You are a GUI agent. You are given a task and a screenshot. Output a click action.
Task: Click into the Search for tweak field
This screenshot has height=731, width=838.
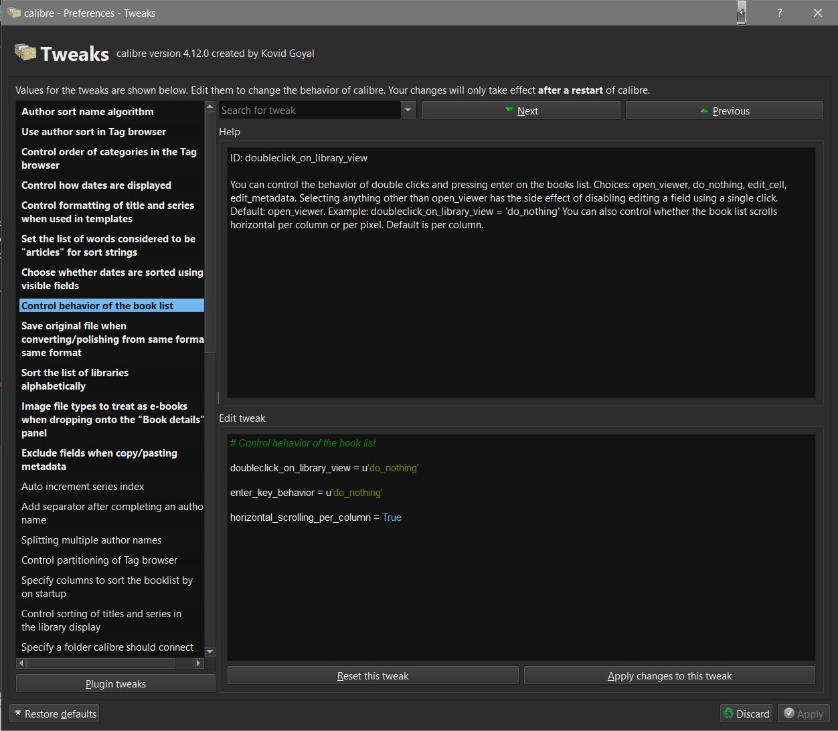click(x=310, y=110)
